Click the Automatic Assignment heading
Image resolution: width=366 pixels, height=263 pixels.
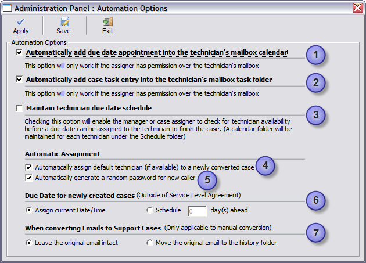tap(62, 154)
